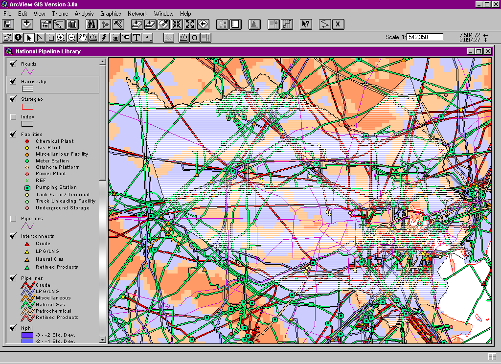Click the Save Project floppy disk icon
Viewport: 501px width, 364px height.
coord(8,24)
